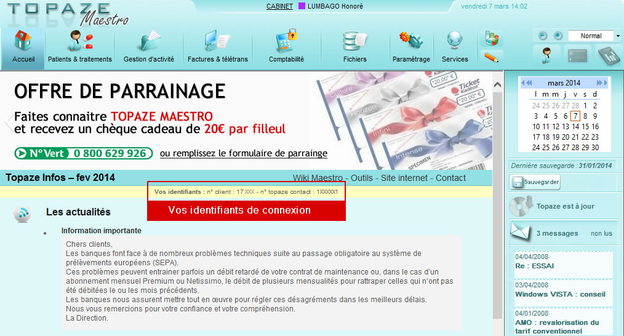
Task: Click Vos identifiants client number line
Action: click(246, 192)
